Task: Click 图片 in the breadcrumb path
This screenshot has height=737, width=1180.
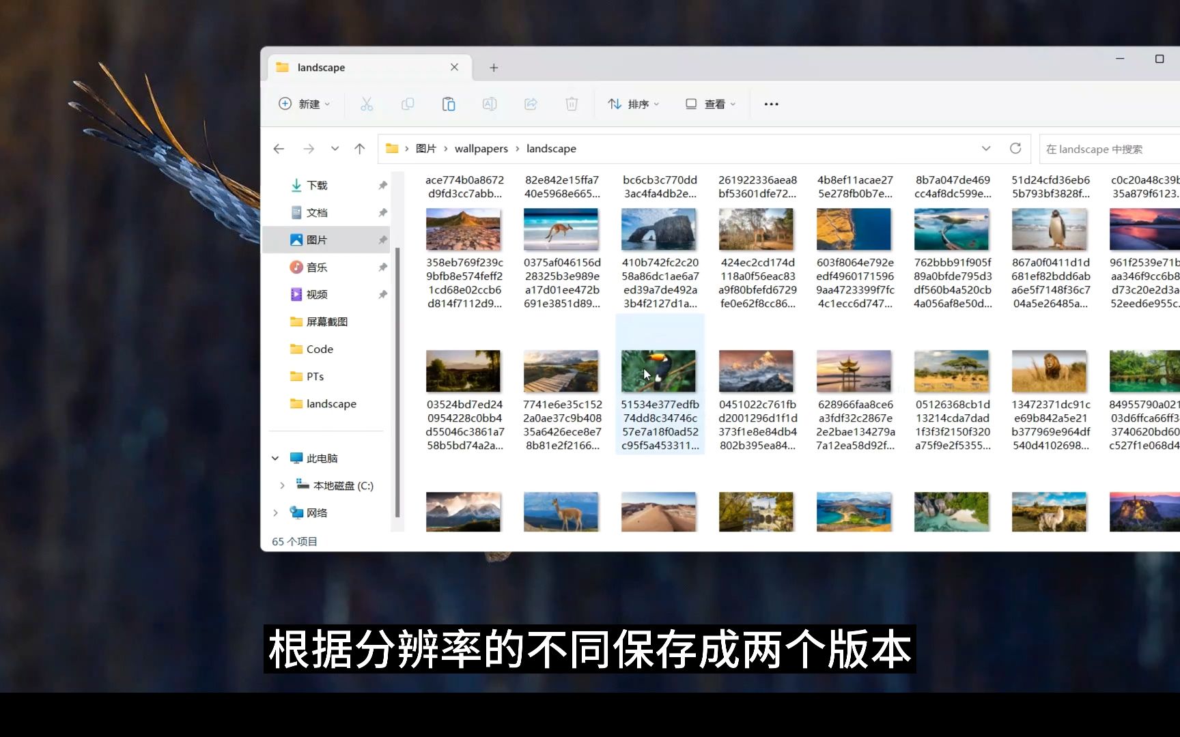Action: click(426, 149)
